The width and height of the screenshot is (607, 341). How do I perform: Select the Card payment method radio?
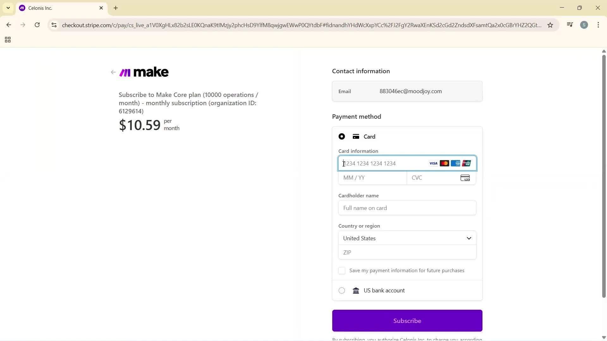pos(341,136)
